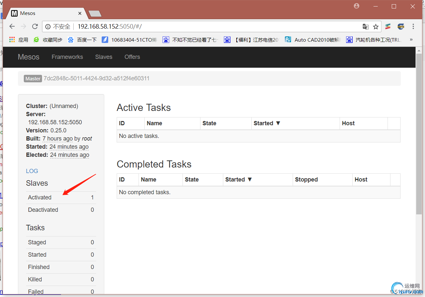The height and width of the screenshot is (297, 425).
Task: Reload the Mesos page
Action: (35, 27)
